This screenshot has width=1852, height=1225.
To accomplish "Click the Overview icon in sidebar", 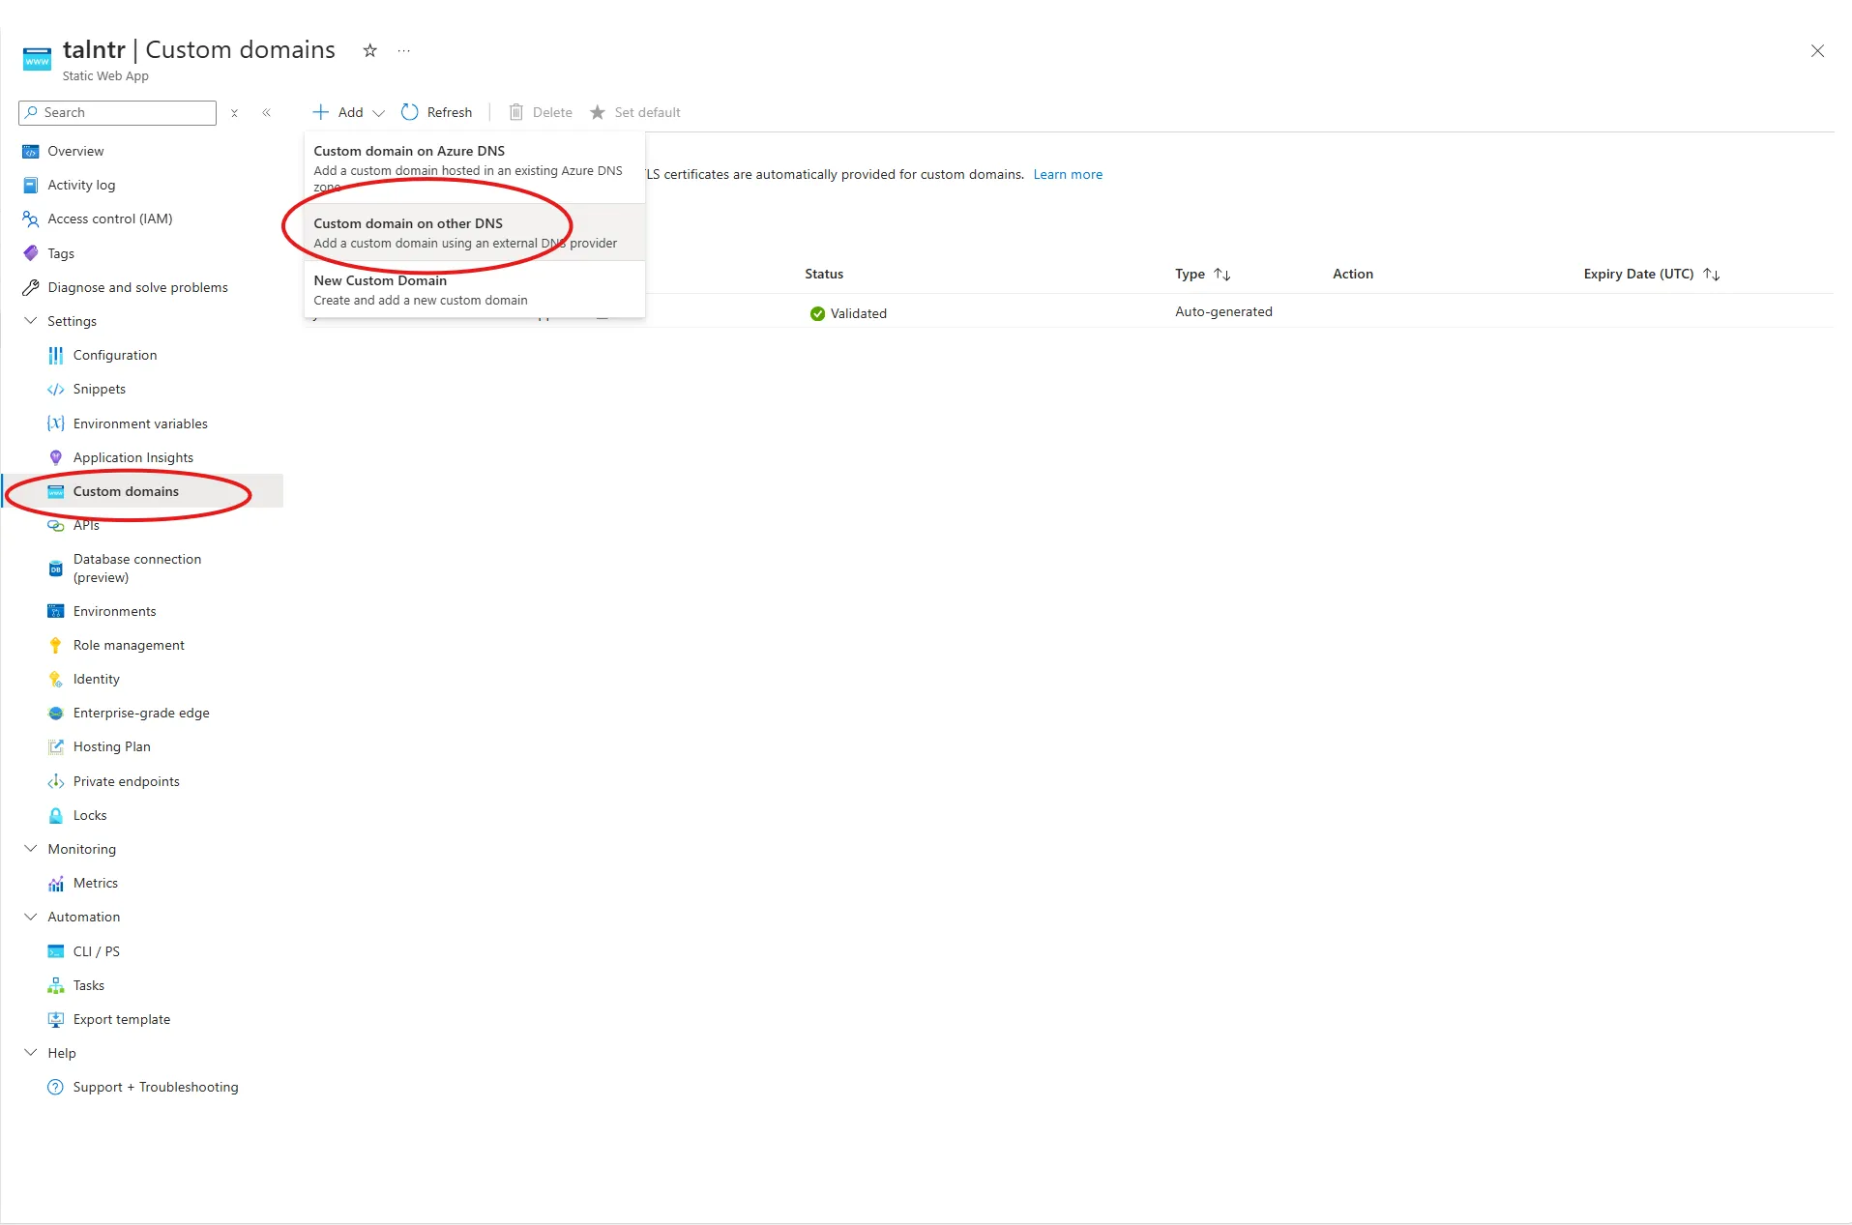I will (x=31, y=151).
